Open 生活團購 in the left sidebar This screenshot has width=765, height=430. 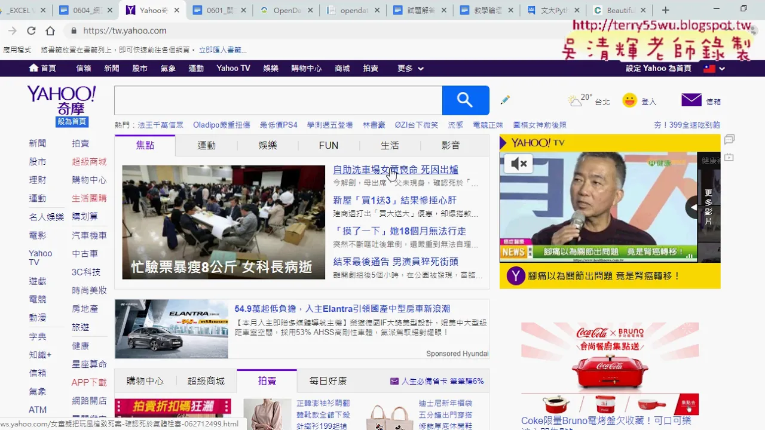point(89,198)
